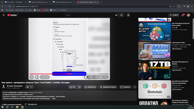Screen dimensions: 194x109
Task: Click the browser address bar URL
Action: pyautogui.click(x=27, y=6)
